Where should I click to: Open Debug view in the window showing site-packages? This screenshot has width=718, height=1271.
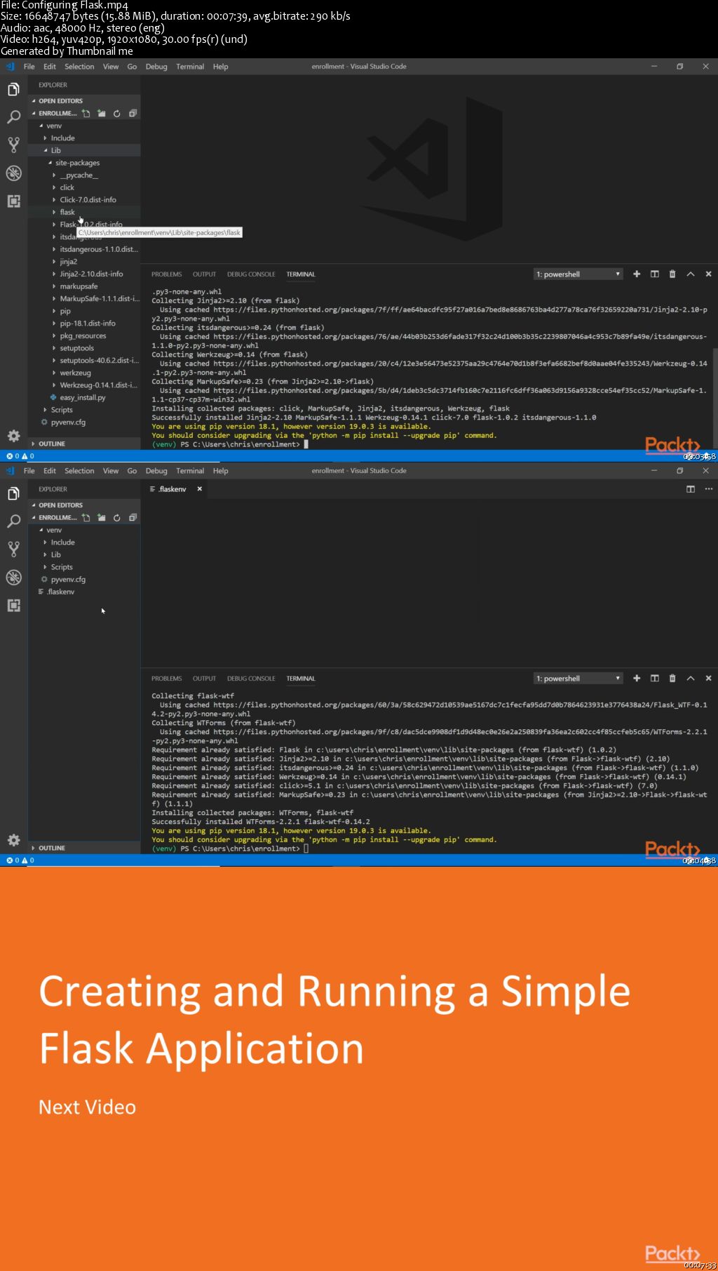(13, 173)
